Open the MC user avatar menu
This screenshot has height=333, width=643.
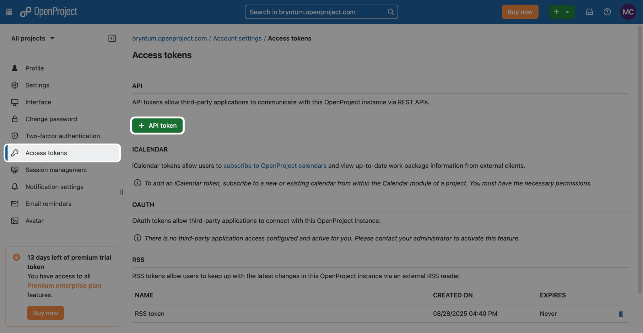tap(628, 12)
